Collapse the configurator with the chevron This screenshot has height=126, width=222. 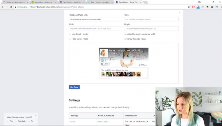(x=179, y=13)
